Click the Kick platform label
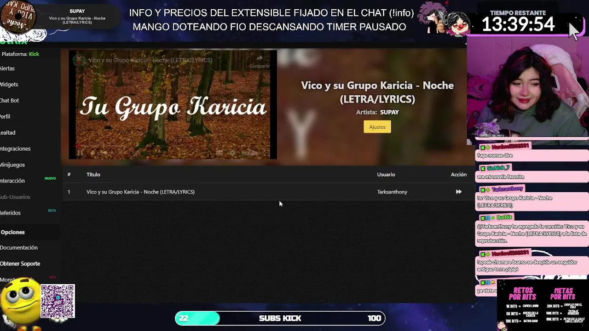Image resolution: width=589 pixels, height=331 pixels. click(x=34, y=54)
